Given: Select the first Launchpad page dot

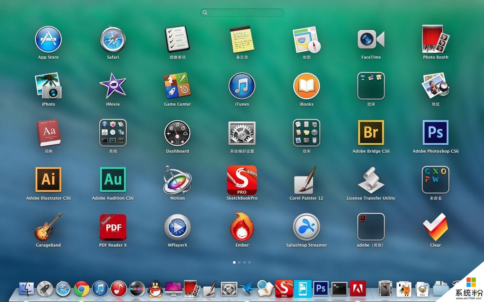Looking at the screenshot, I should [x=234, y=262].
